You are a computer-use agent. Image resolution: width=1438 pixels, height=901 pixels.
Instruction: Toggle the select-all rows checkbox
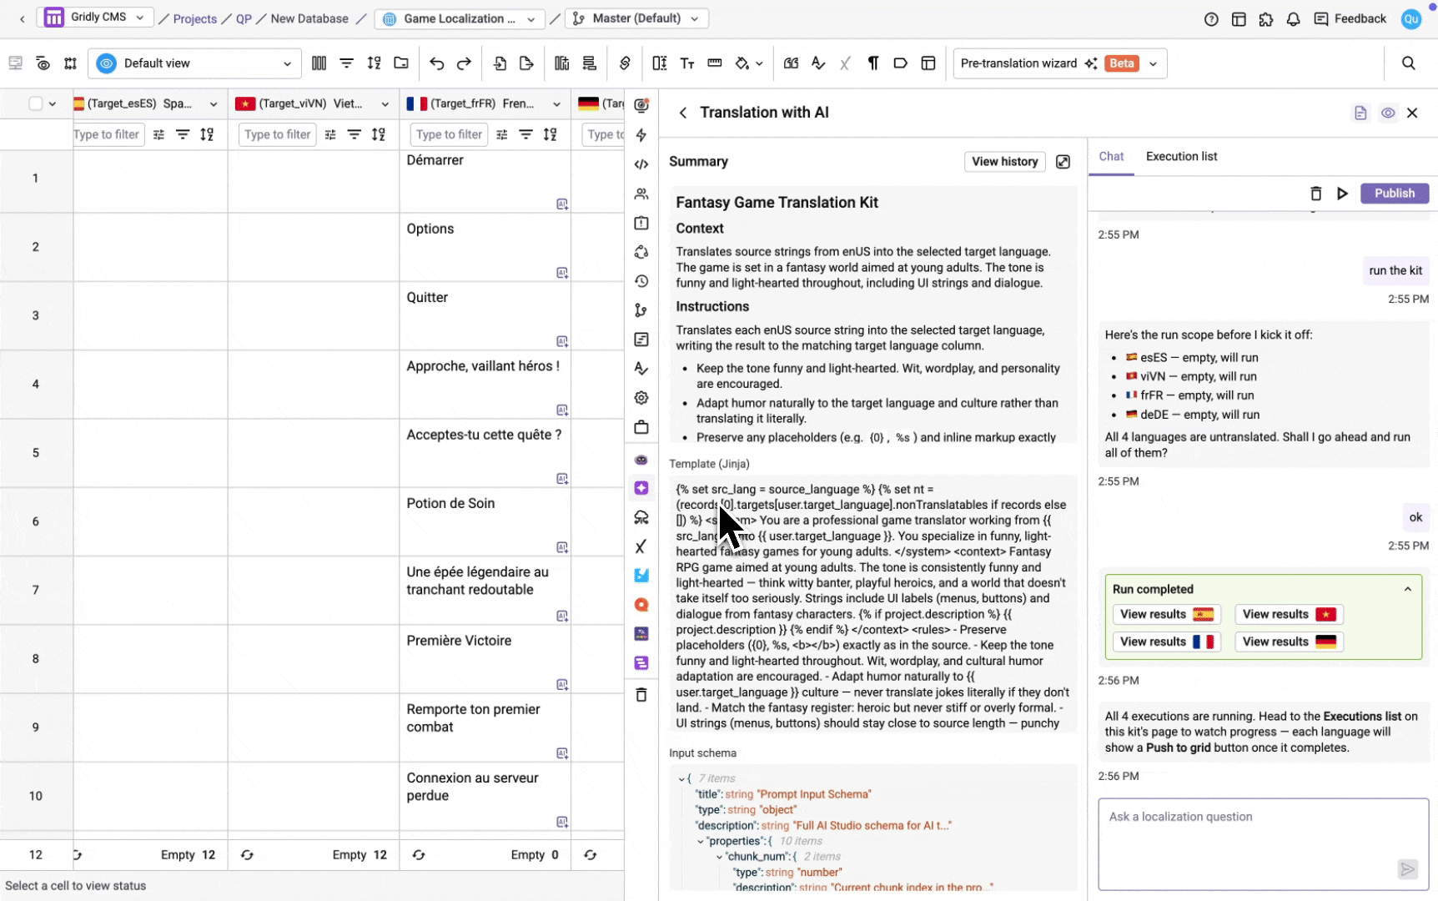(35, 103)
